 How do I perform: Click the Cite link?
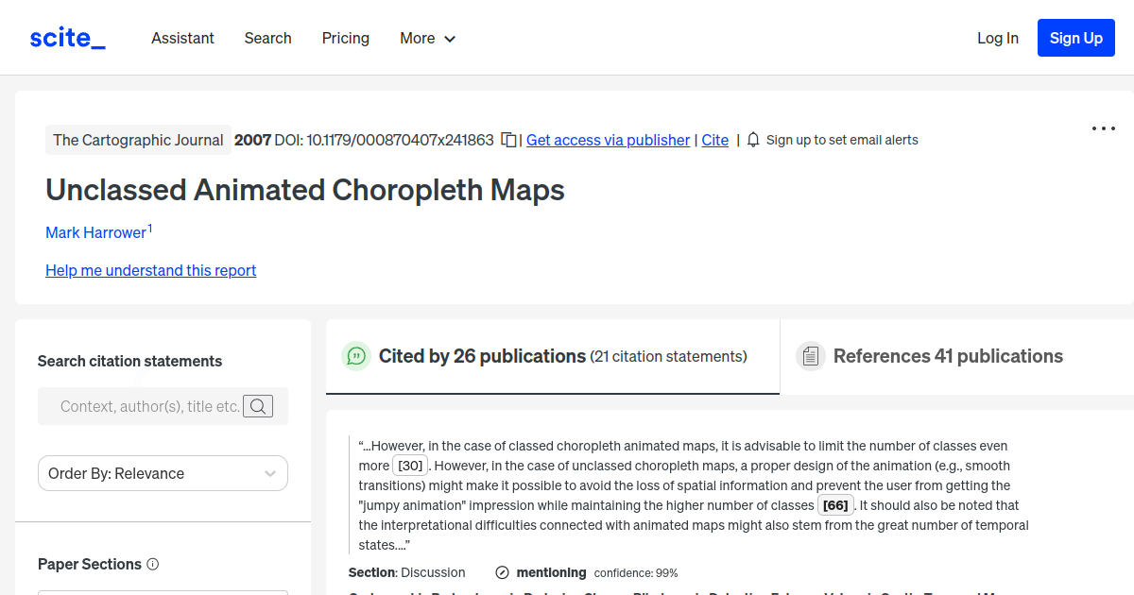coord(714,140)
